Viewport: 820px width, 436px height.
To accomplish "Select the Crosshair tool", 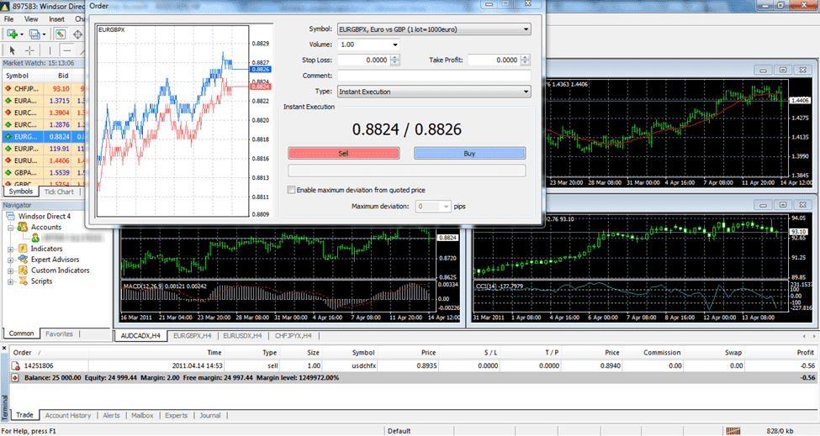I will [29, 50].
